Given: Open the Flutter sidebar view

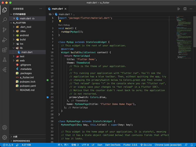Looking at the screenshot, I should [5, 70].
